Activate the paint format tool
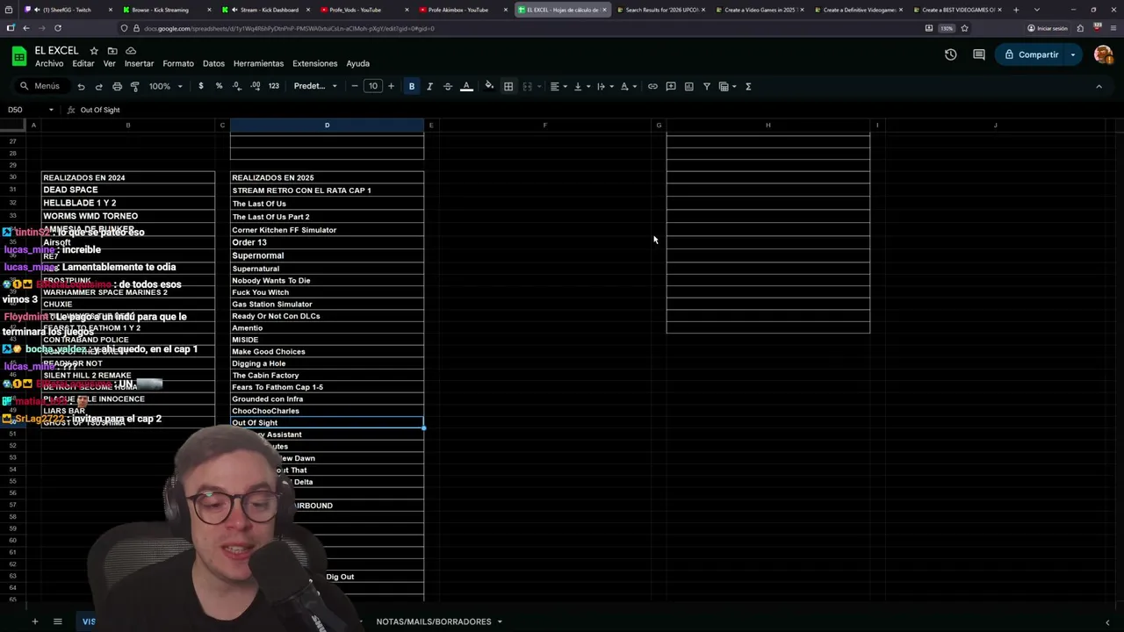The image size is (1124, 632). (134, 86)
